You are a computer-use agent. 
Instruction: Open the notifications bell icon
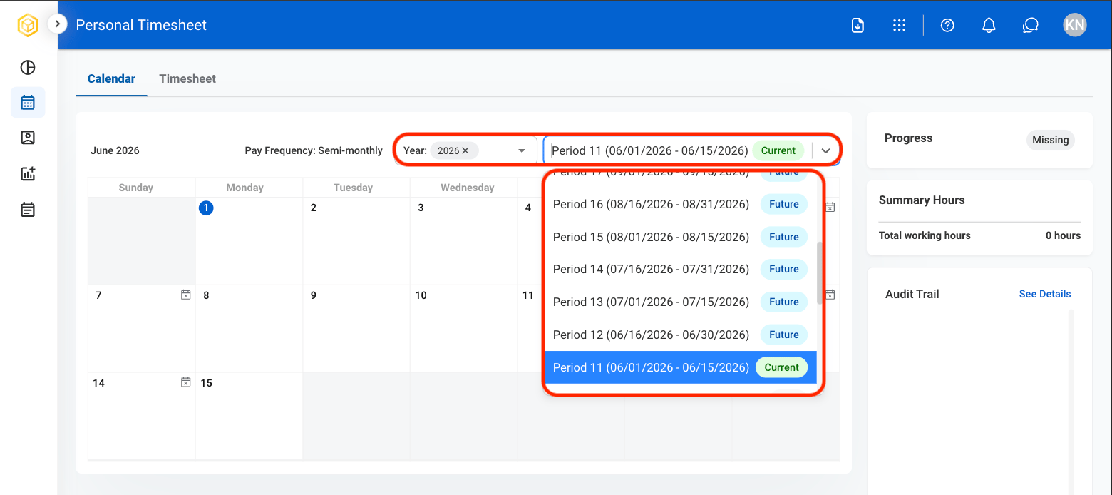[989, 25]
